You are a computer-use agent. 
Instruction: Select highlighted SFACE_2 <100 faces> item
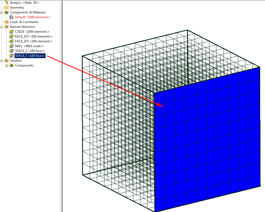[x=30, y=56]
